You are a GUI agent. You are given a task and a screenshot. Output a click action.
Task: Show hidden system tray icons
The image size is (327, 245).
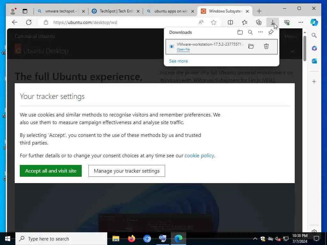[255, 239]
